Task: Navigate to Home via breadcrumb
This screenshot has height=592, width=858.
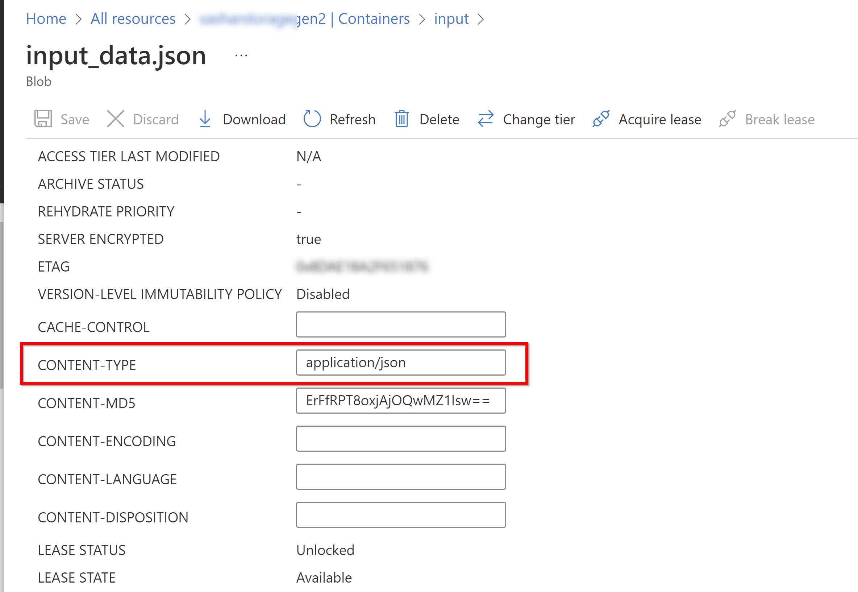Action: pos(46,18)
